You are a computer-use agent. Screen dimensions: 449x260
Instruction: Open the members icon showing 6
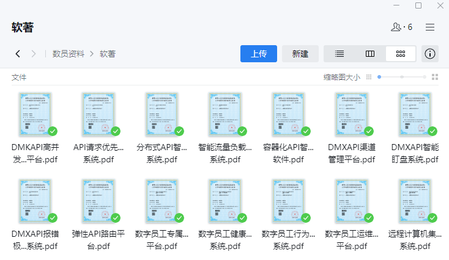(401, 27)
